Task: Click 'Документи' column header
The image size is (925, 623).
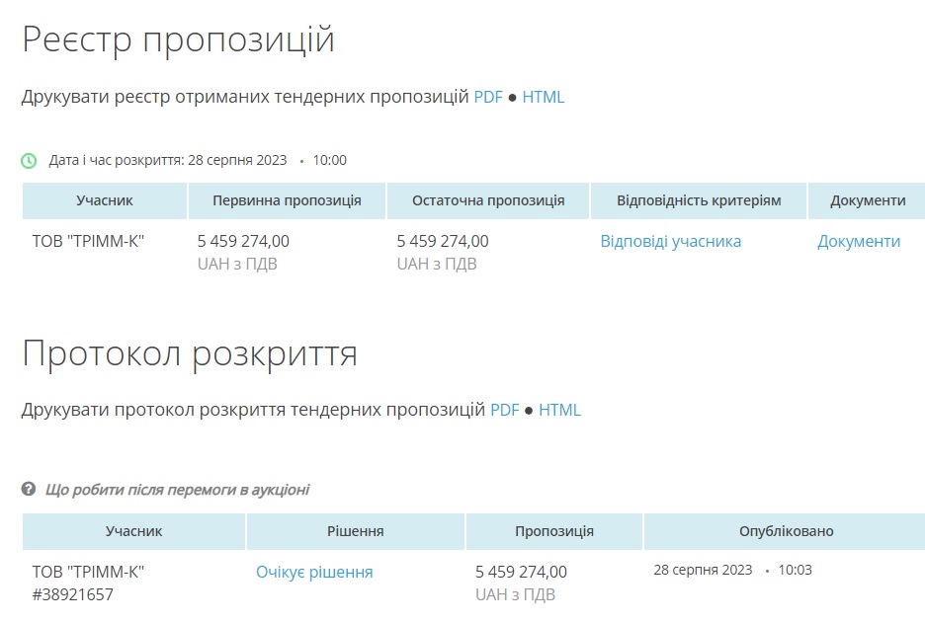Action: coord(868,201)
